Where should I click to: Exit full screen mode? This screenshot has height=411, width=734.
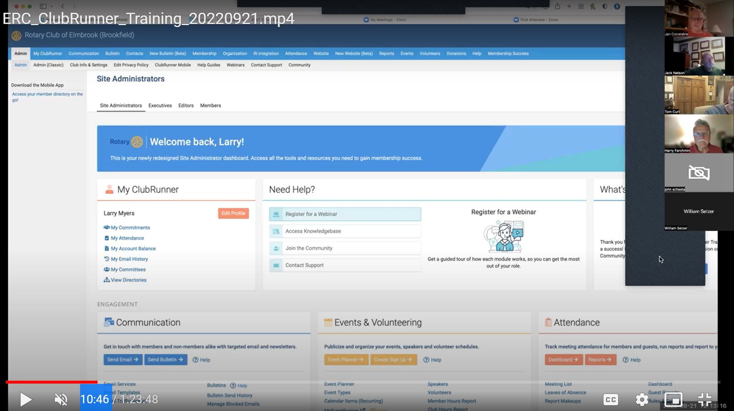tap(705, 399)
